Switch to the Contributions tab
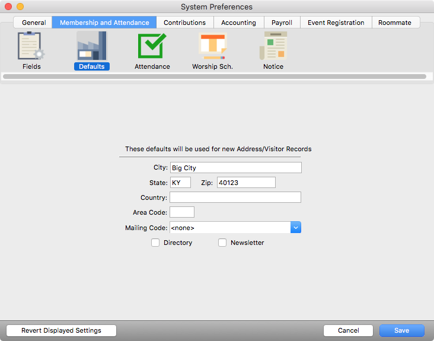The image size is (434, 341). [184, 23]
